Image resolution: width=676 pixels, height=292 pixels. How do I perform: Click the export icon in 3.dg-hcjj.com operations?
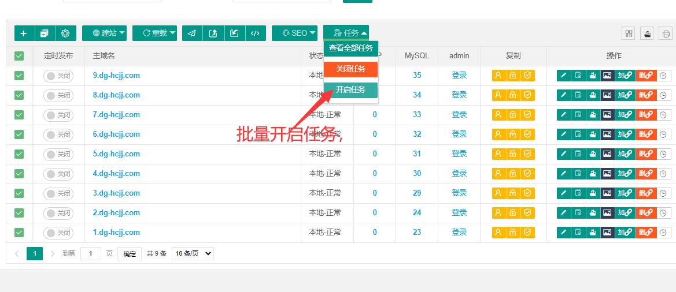pos(593,193)
